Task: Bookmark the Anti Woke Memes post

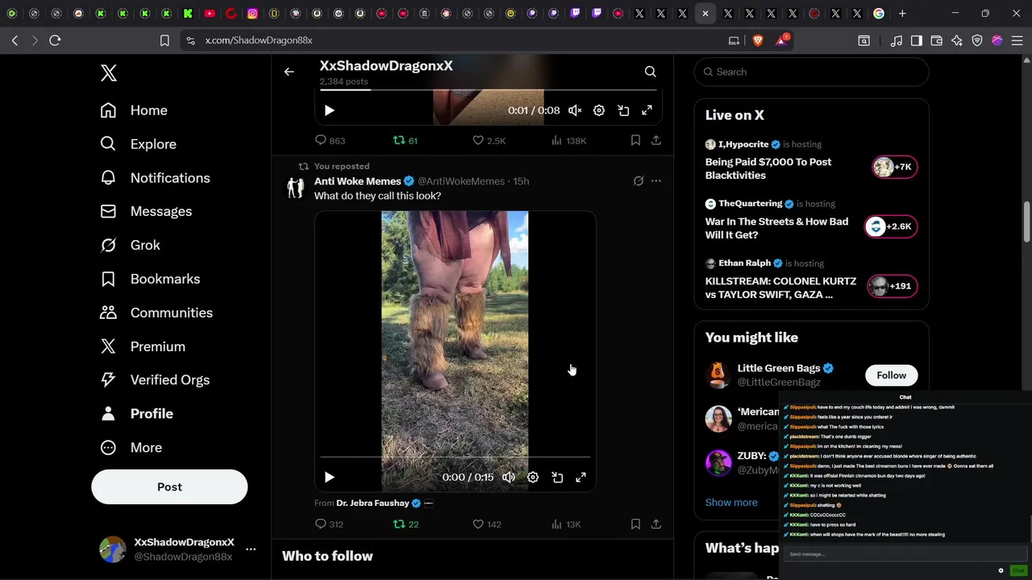Action: (635, 524)
